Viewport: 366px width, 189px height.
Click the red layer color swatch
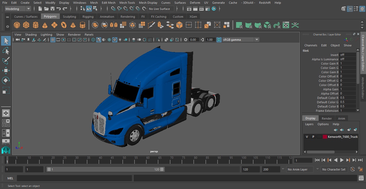click(325, 137)
